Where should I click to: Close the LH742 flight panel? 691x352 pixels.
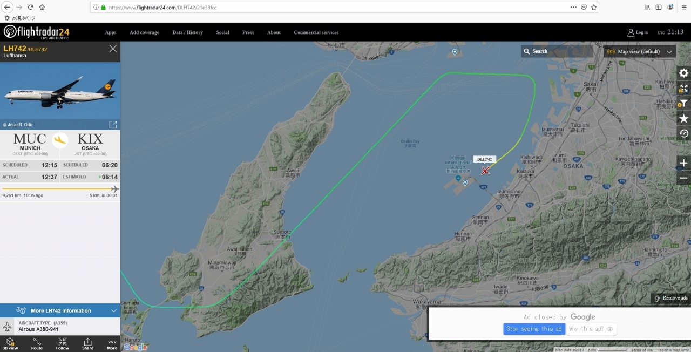tap(113, 49)
